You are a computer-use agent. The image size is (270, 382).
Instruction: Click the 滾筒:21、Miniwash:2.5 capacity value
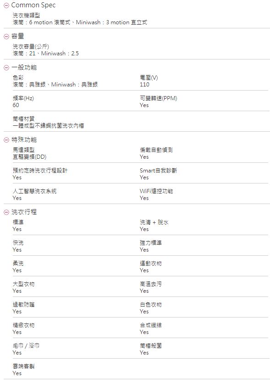coord(46,54)
